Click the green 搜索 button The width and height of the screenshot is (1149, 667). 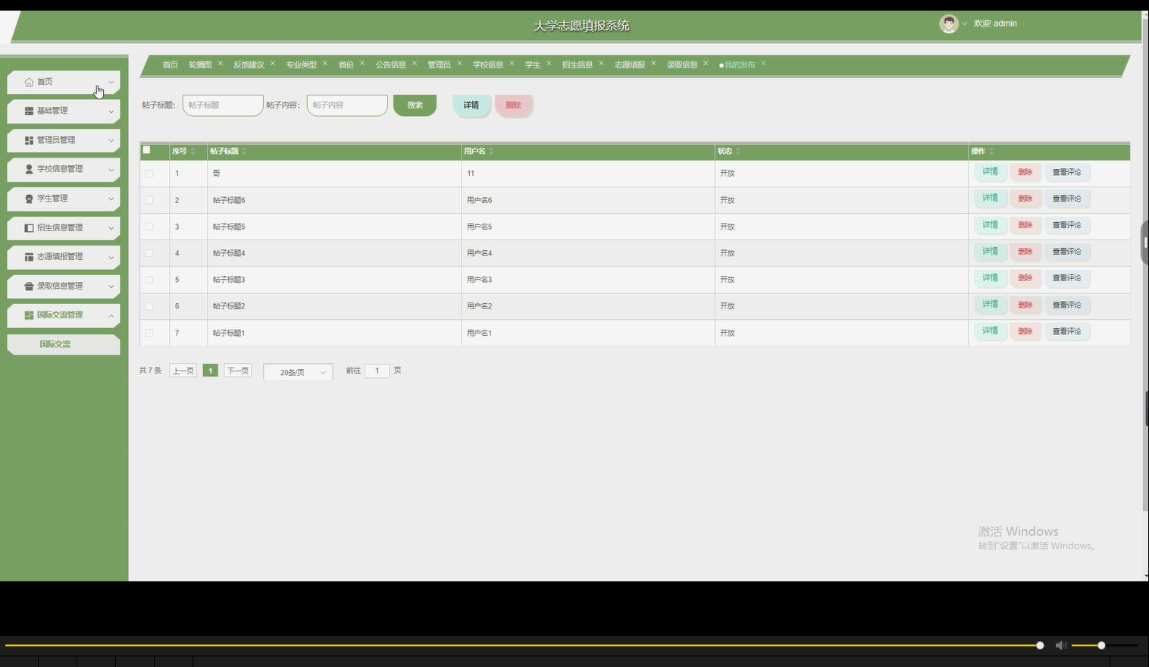415,105
